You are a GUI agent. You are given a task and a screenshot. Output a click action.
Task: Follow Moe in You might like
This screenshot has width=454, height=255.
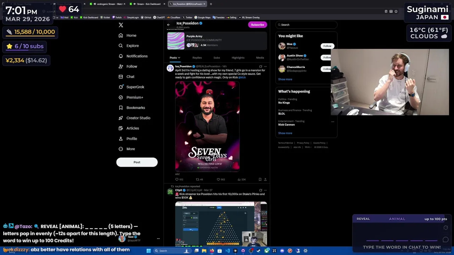[327, 46]
